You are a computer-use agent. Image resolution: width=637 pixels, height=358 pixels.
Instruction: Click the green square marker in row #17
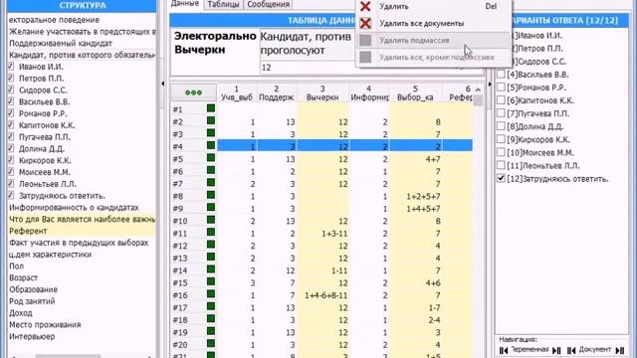211,306
